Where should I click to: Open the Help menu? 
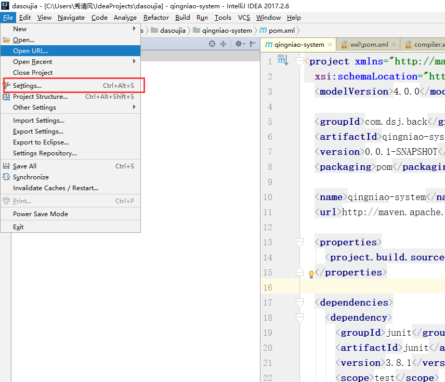pyautogui.click(x=294, y=18)
